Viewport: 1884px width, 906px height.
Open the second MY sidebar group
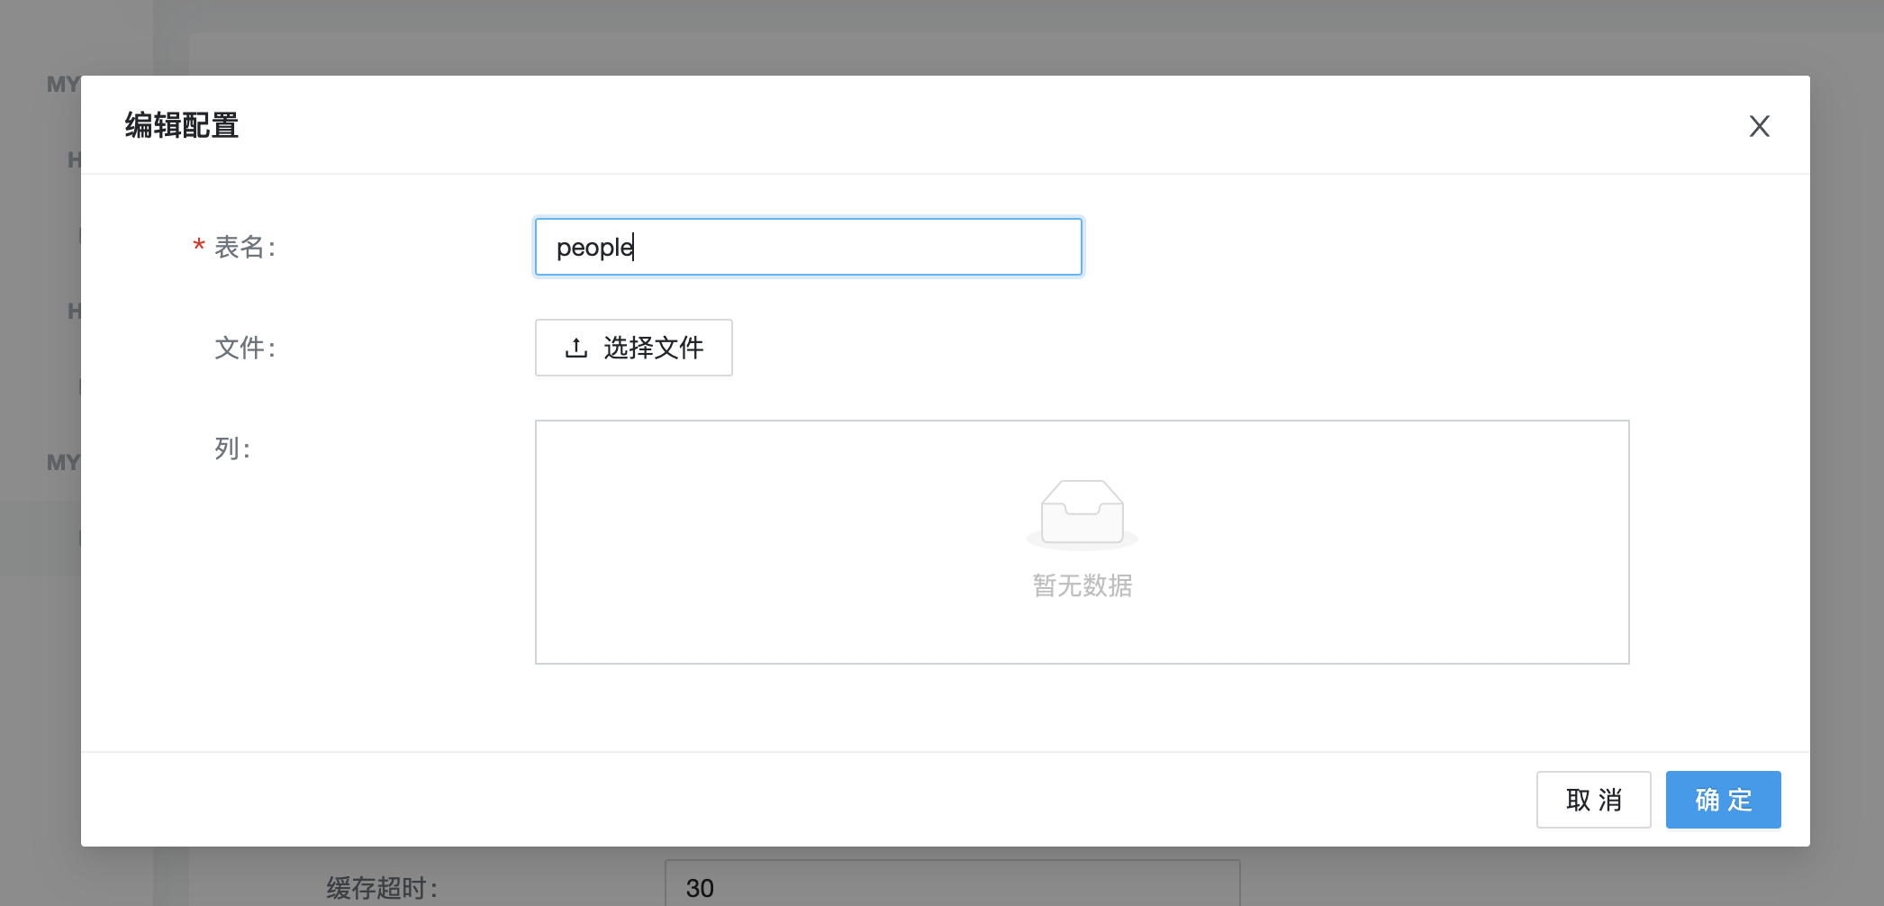(x=63, y=463)
